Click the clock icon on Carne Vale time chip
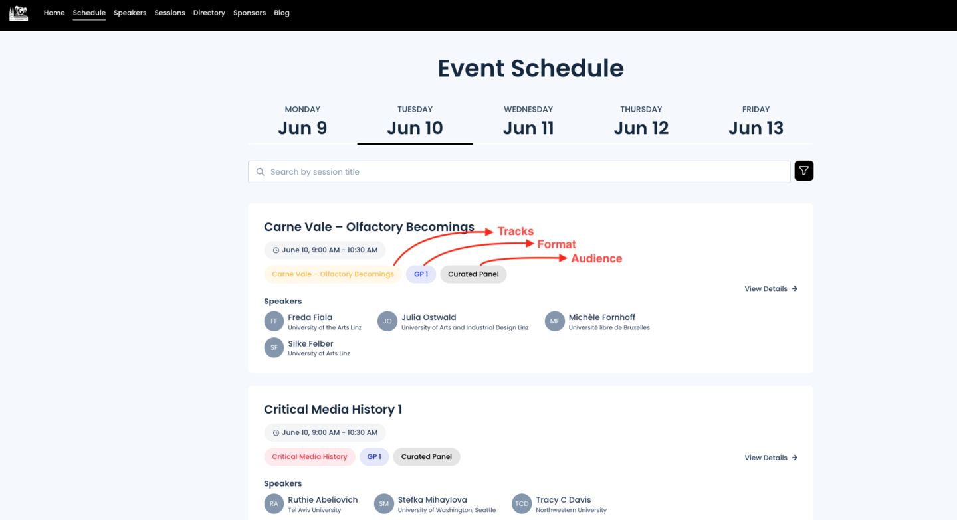The height and width of the screenshot is (520, 957). [x=276, y=250]
